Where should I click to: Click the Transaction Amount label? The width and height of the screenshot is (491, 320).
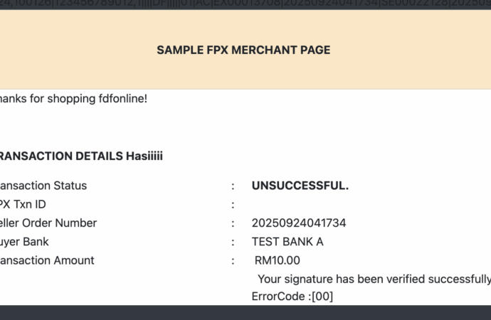coord(46,260)
